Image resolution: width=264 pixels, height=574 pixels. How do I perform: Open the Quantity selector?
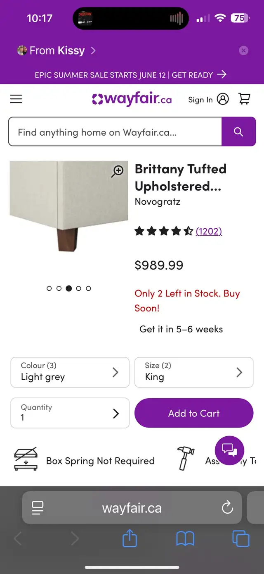click(x=70, y=413)
